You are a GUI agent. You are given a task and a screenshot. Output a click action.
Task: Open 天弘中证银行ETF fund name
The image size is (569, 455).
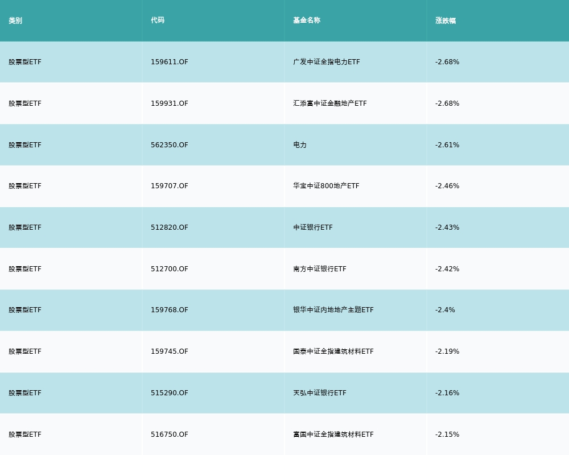tap(319, 393)
